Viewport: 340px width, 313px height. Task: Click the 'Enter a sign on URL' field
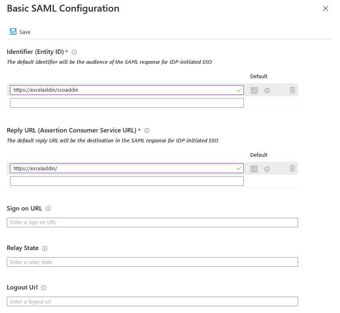coord(152,222)
